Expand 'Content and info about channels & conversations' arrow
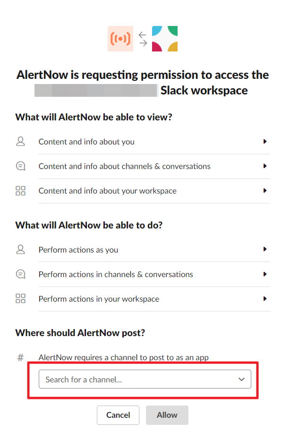This screenshot has height=440, width=307. click(265, 166)
